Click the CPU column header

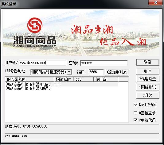pyautogui.click(x=84, y=79)
